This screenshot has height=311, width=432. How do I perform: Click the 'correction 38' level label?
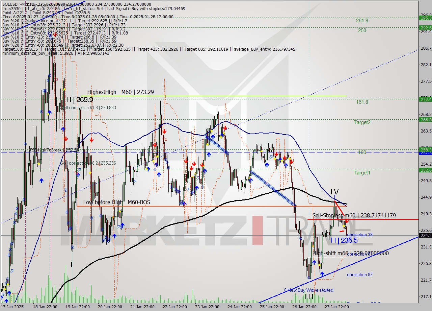pyautogui.click(x=360, y=235)
